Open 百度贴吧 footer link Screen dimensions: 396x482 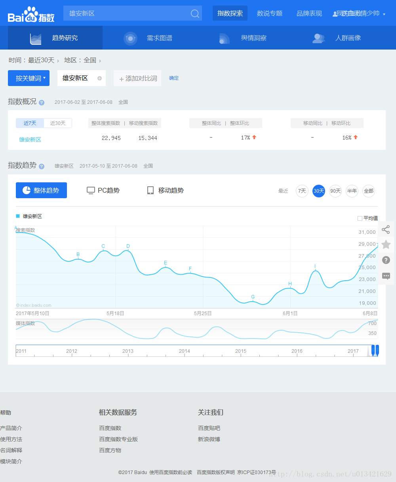pos(209,428)
